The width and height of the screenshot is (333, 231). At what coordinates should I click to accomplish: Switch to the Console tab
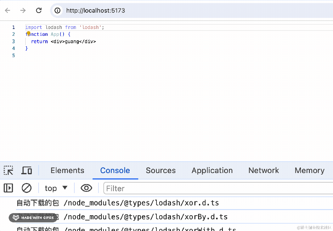(115, 170)
